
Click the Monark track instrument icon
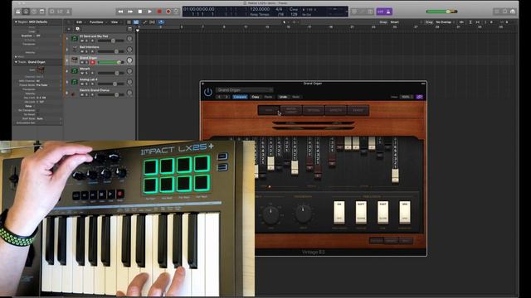pos(74,71)
